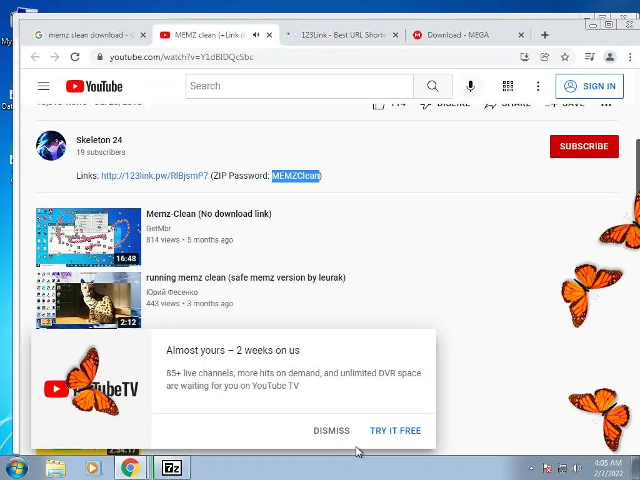Viewport: 640px width, 480px height.
Task: Open Windows Media Player from taskbar
Action: tap(92, 468)
